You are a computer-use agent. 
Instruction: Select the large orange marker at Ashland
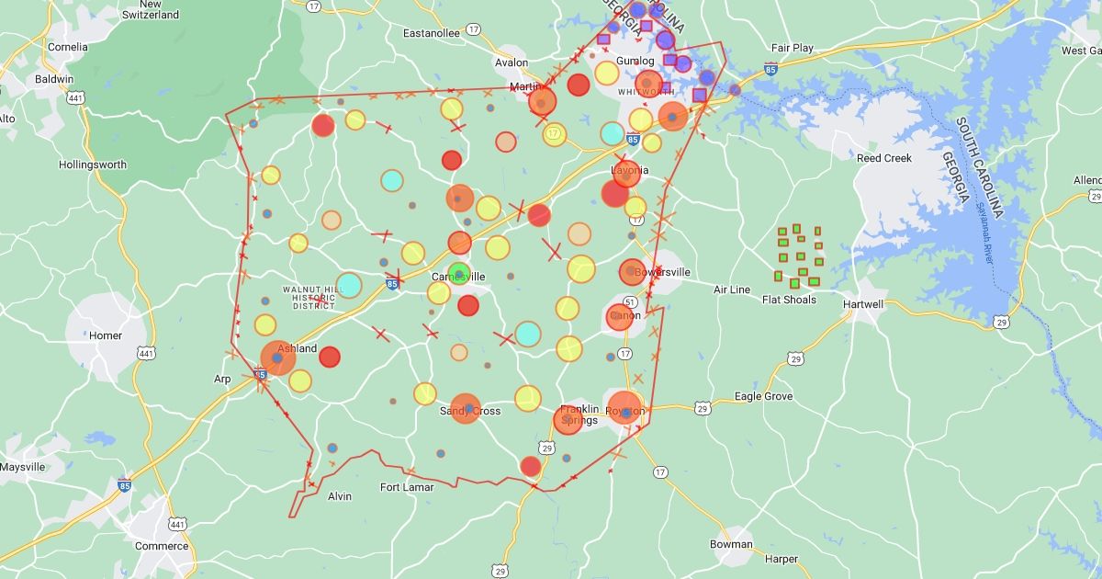click(277, 358)
